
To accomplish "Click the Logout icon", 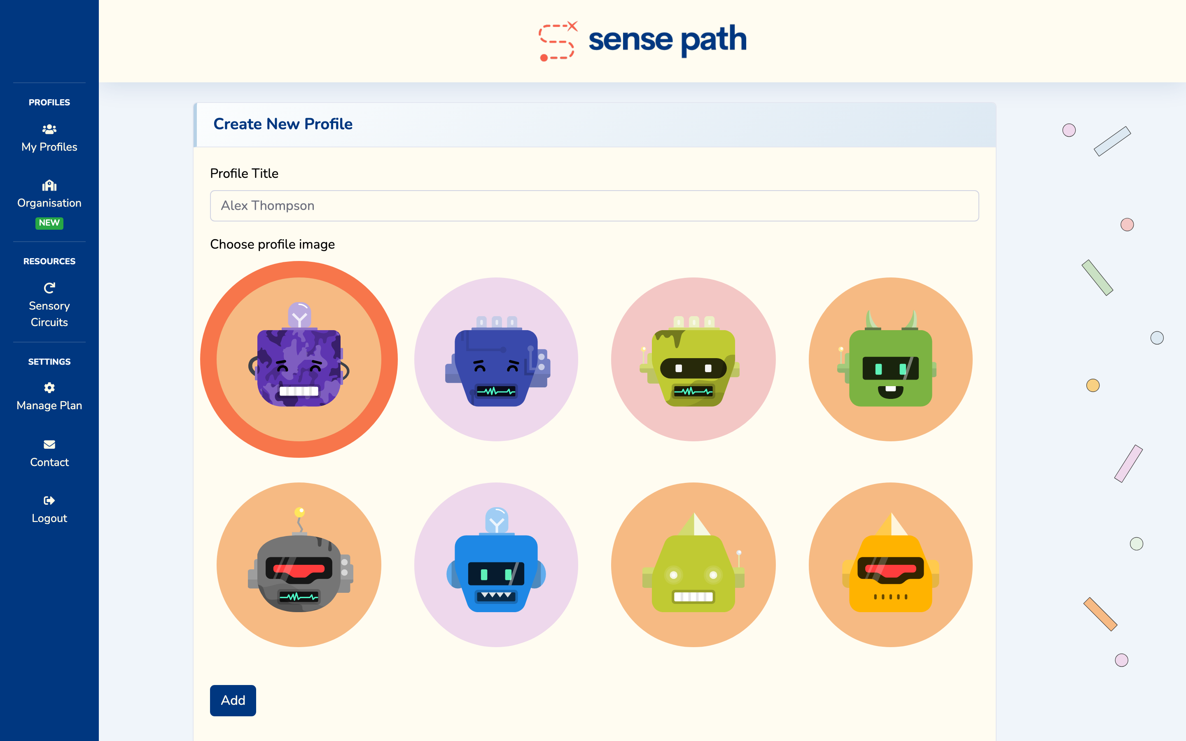I will tap(49, 500).
